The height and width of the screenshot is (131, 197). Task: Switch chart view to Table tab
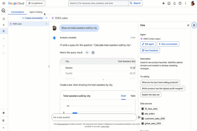(133, 96)
